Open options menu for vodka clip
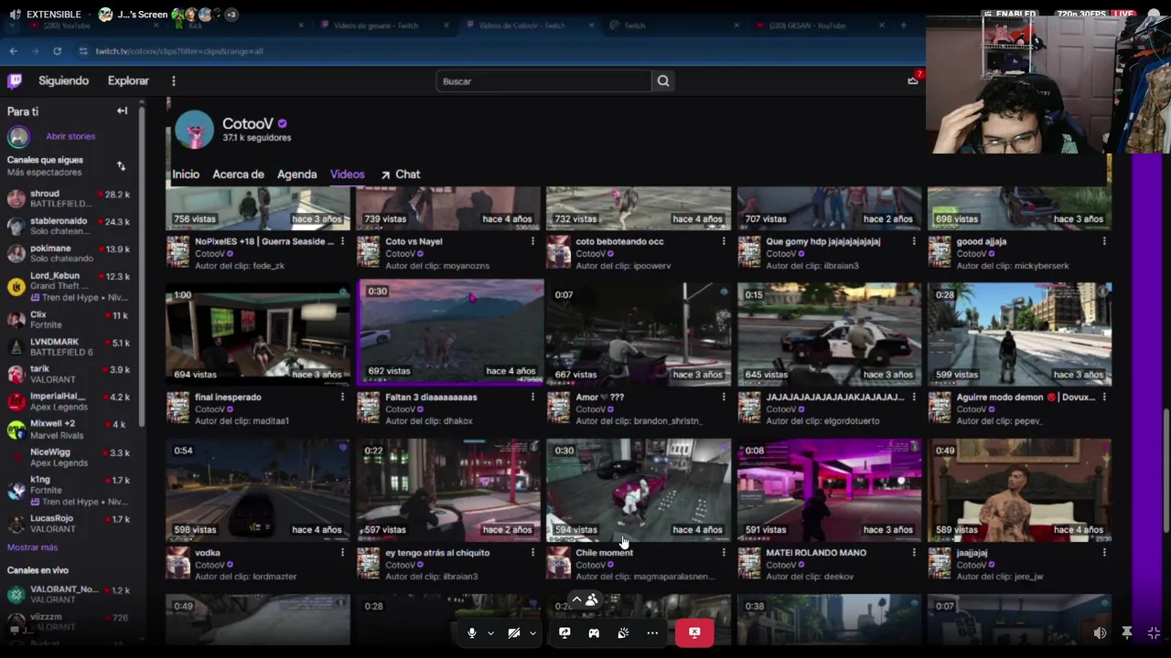Screen dimensions: 1171x658 tap(342, 553)
